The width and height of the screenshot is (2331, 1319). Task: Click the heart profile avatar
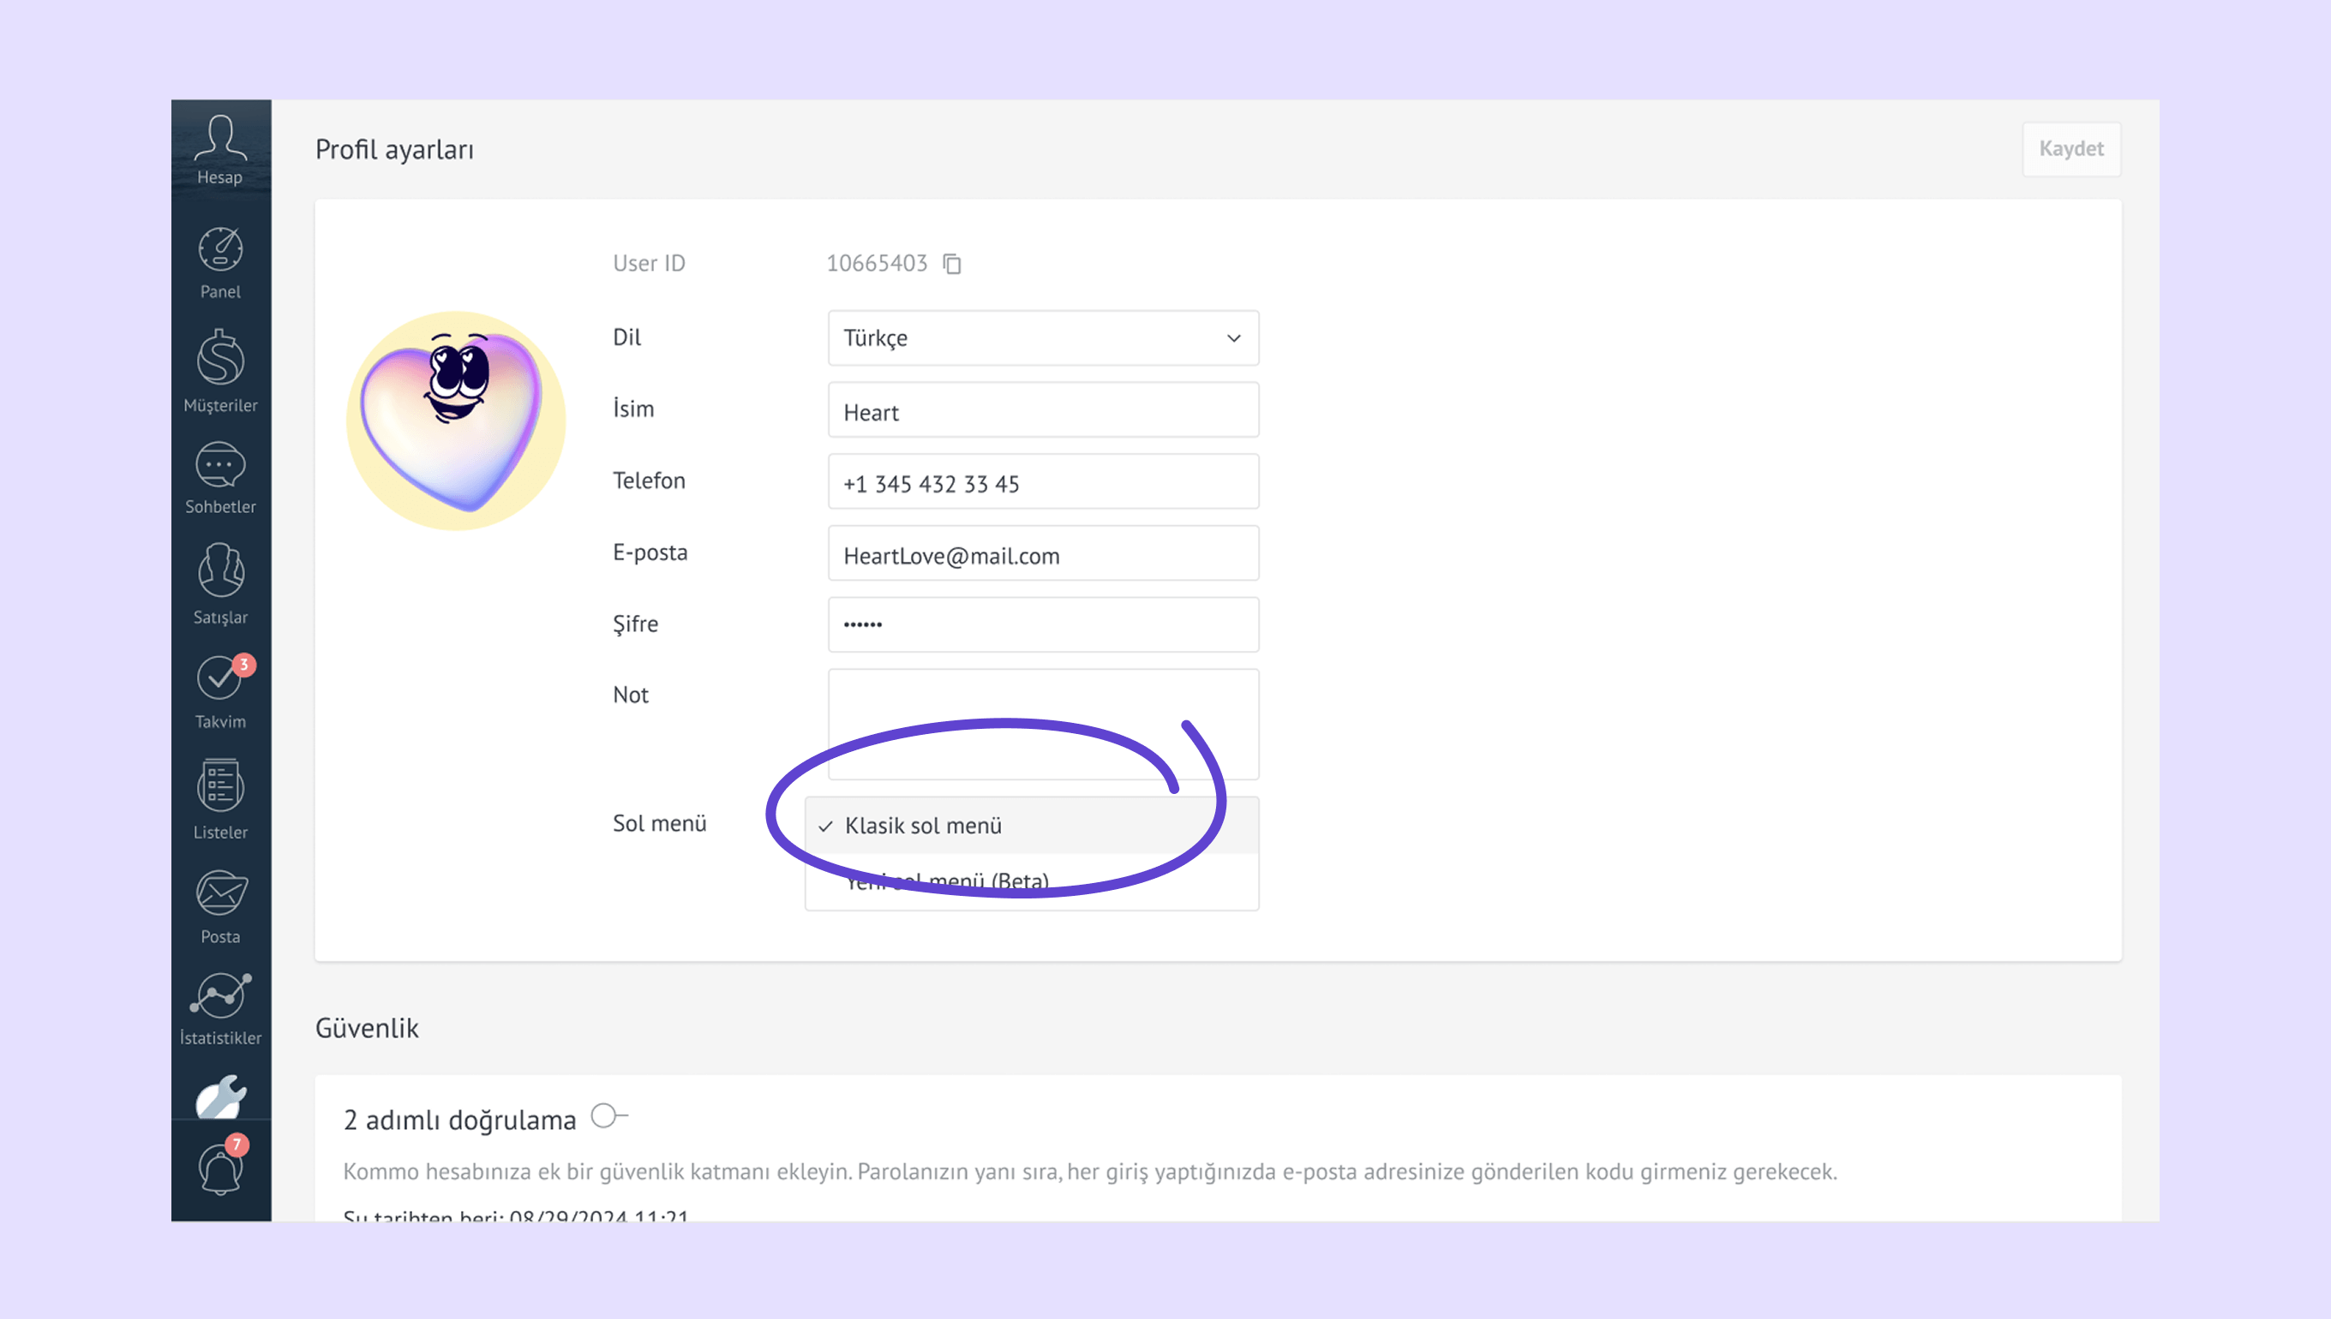[x=456, y=421]
